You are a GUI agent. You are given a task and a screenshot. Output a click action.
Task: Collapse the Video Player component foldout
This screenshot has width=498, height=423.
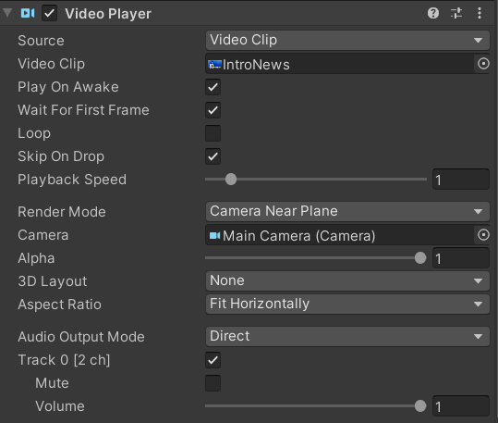tap(7, 13)
